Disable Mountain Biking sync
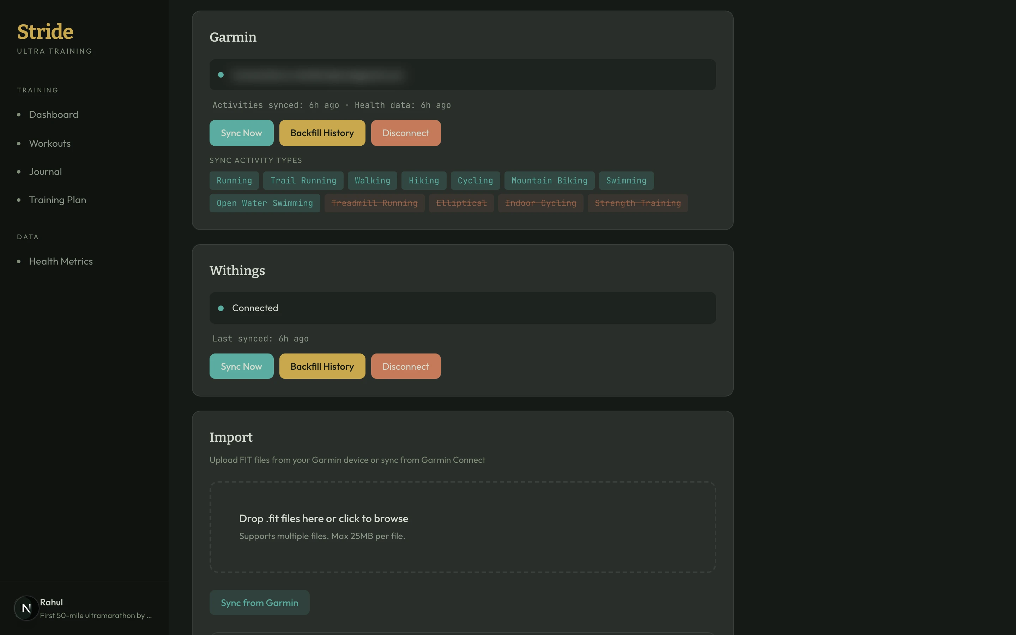Screen dimensions: 1016x635 point(549,181)
